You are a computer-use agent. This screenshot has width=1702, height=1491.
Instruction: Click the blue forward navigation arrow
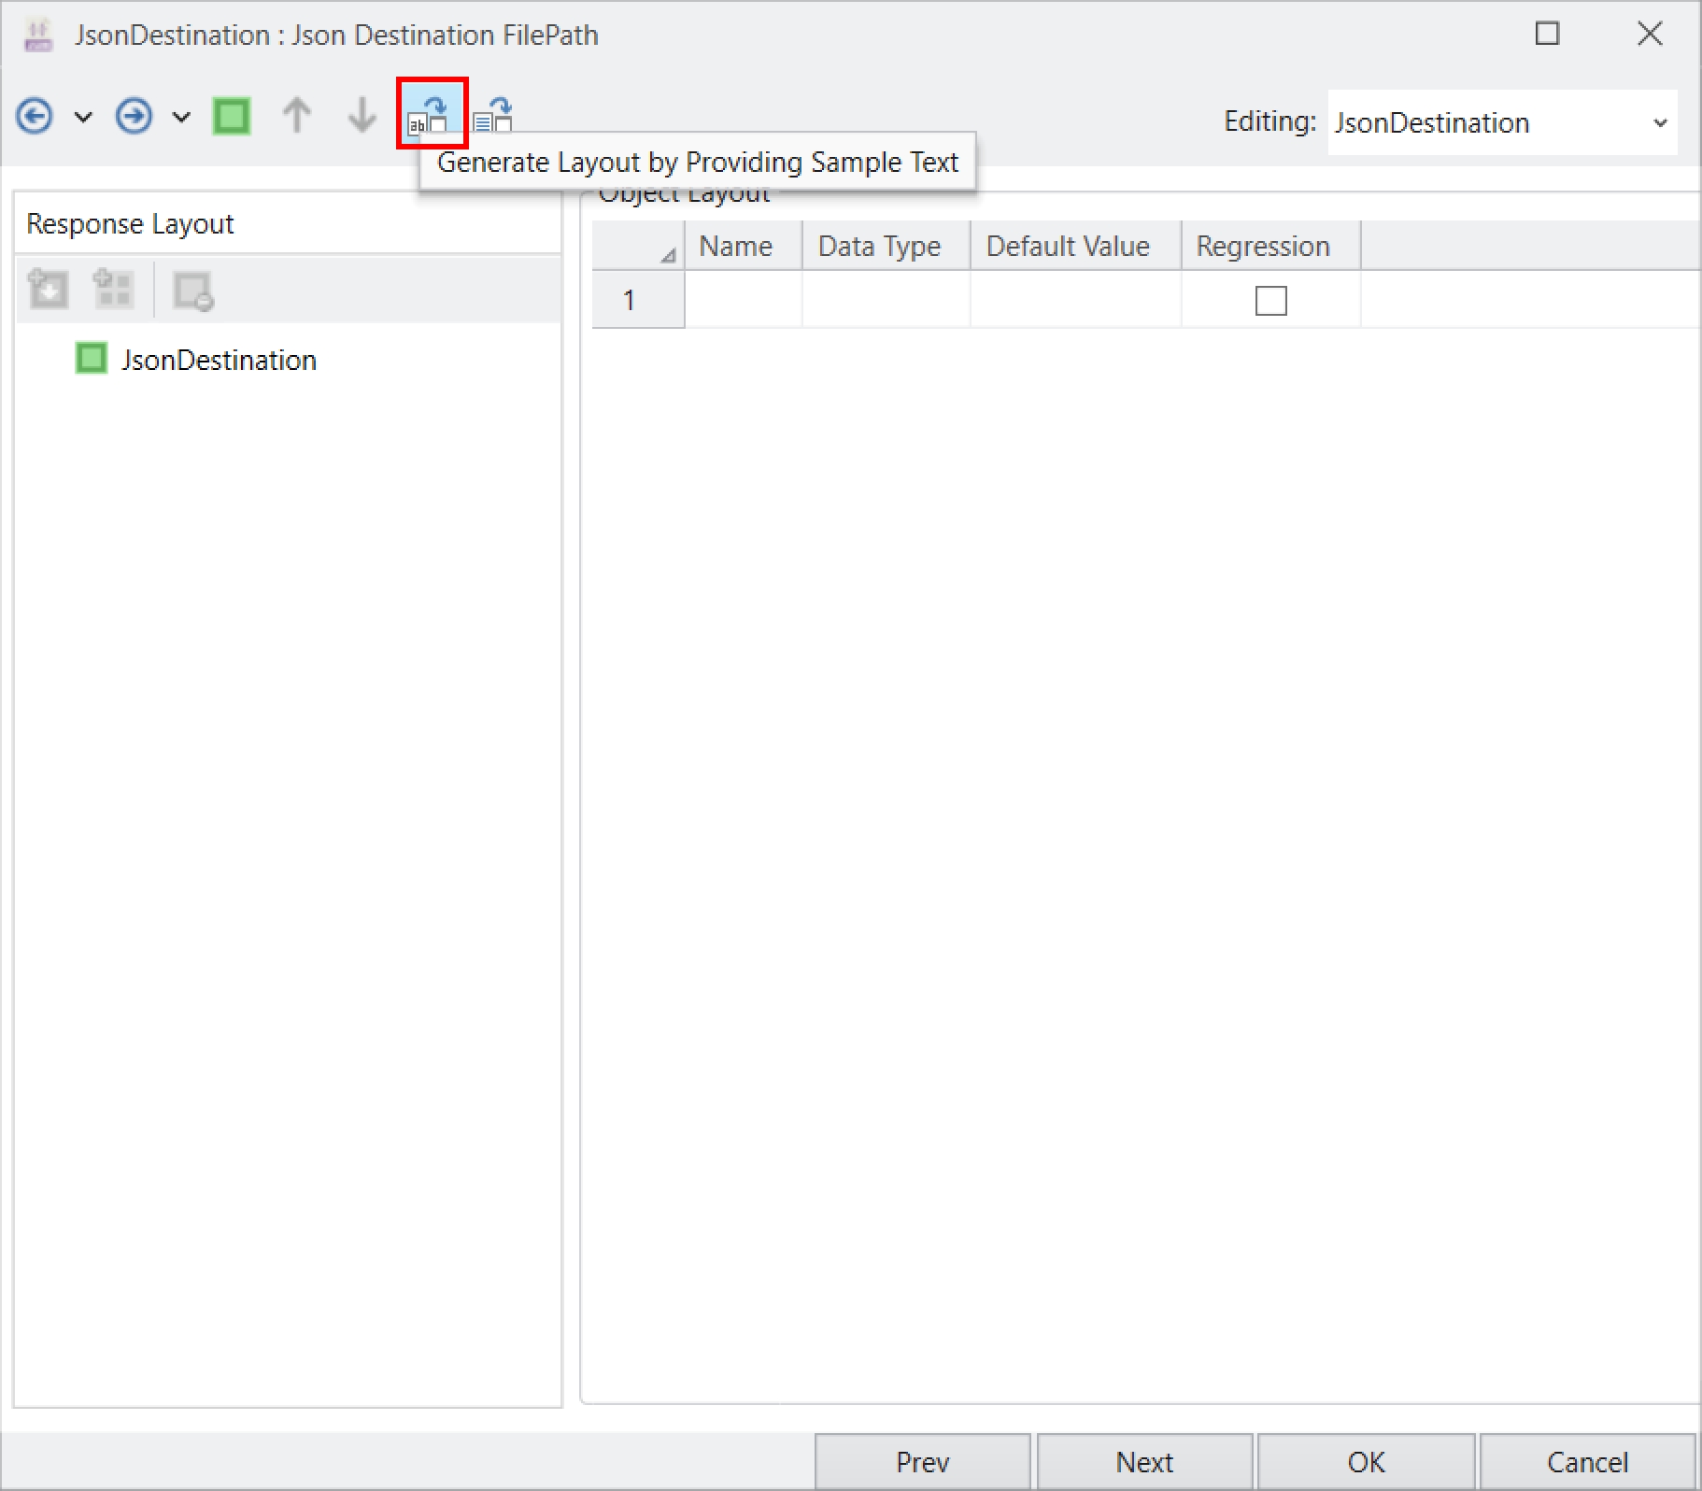(134, 117)
